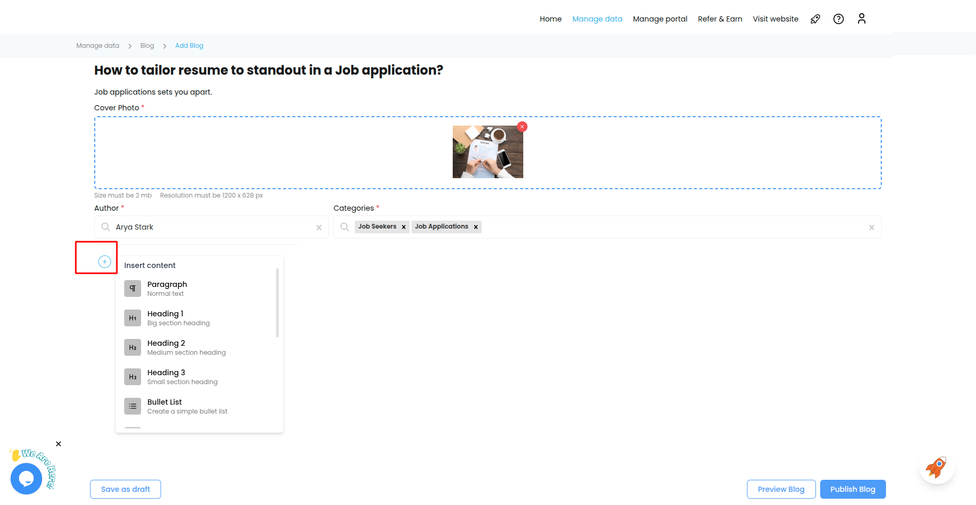Remove the cover photo with red X

tap(522, 127)
